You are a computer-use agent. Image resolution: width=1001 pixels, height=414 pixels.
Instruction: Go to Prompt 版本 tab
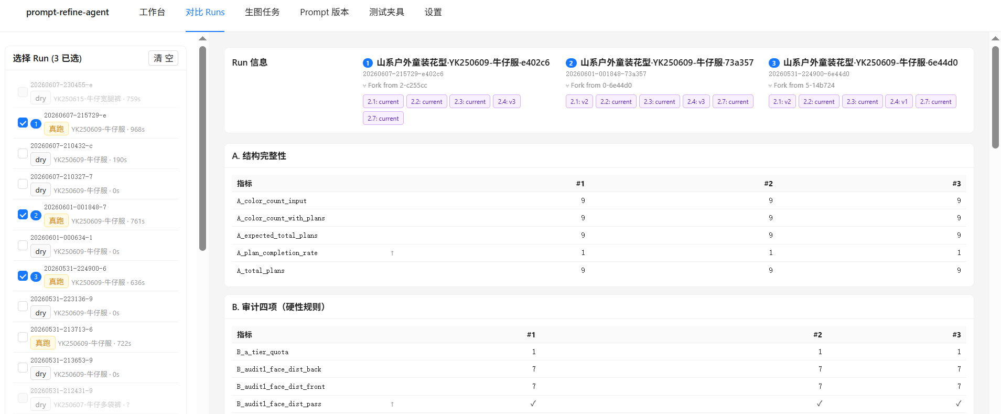tap(324, 12)
